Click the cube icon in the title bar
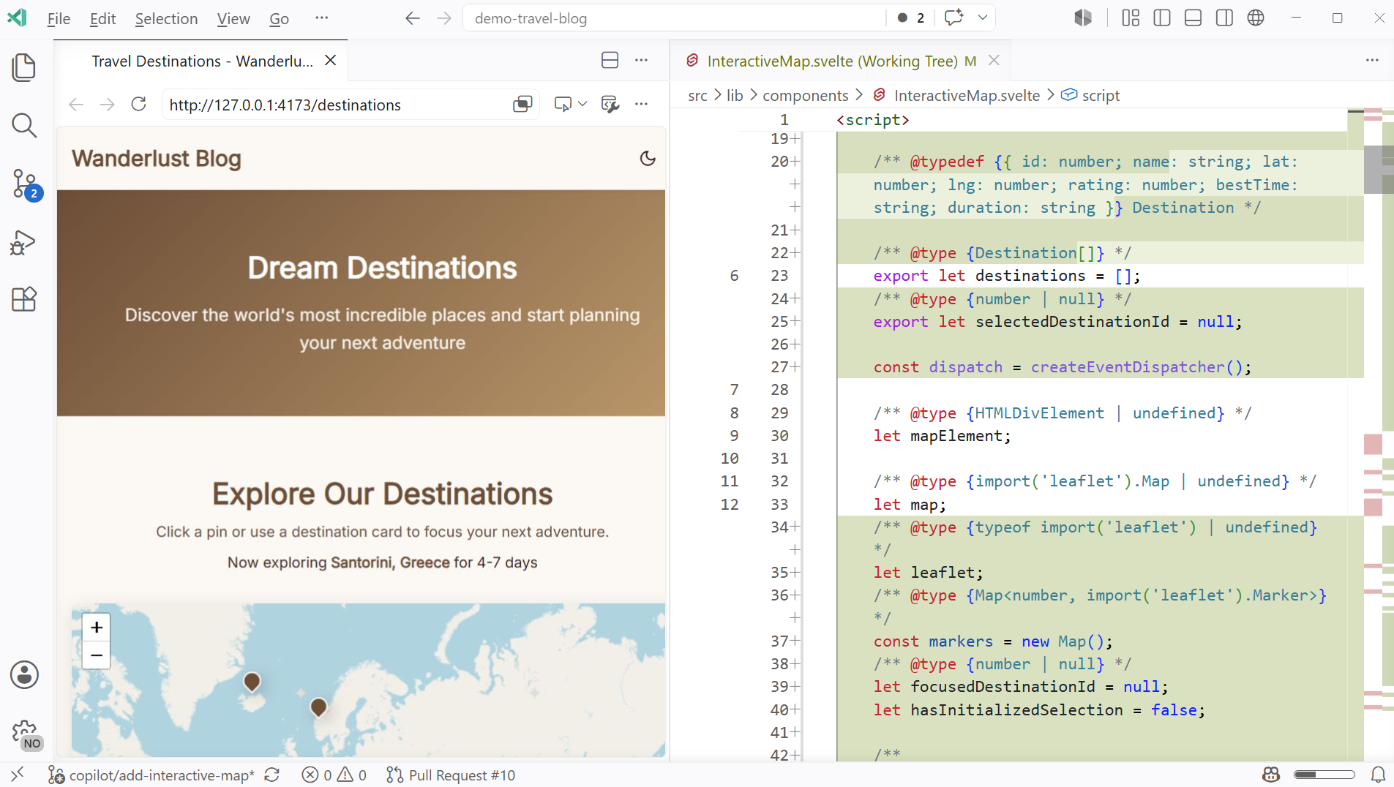This screenshot has height=787, width=1394. pos(1083,18)
